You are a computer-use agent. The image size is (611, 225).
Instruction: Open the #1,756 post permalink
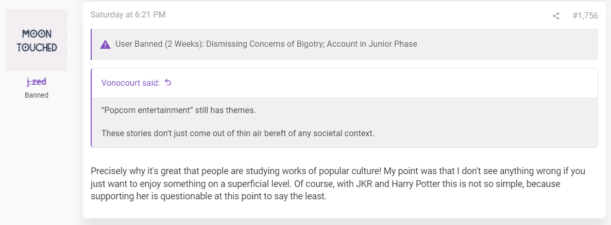585,16
